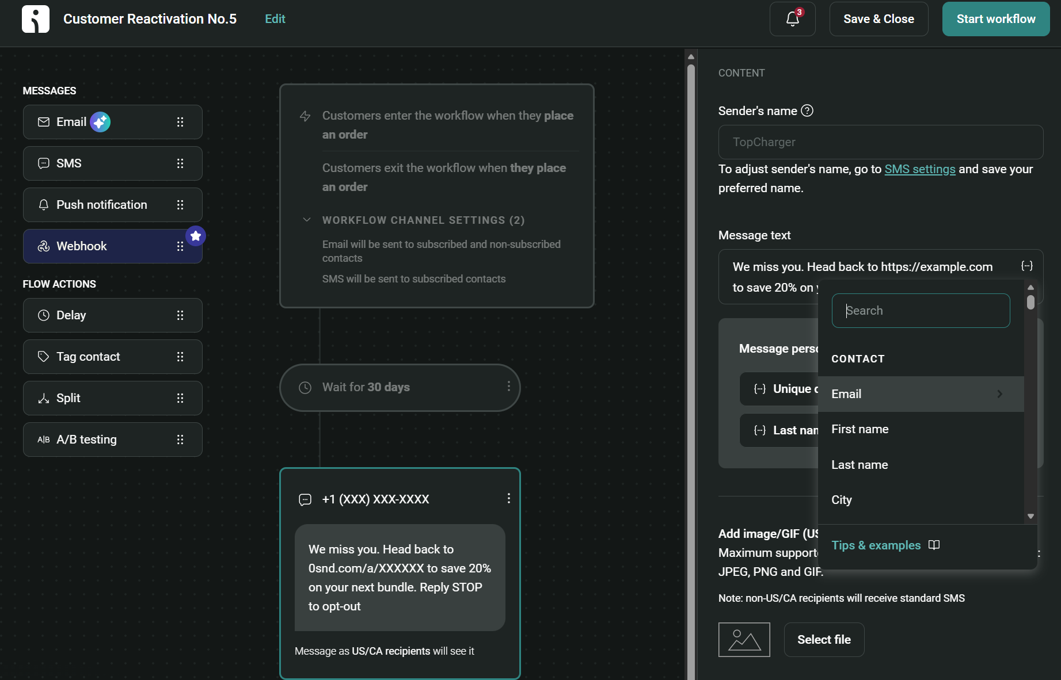Click the Split branch icon
Screen dimensions: 1061x680
pyautogui.click(x=44, y=398)
